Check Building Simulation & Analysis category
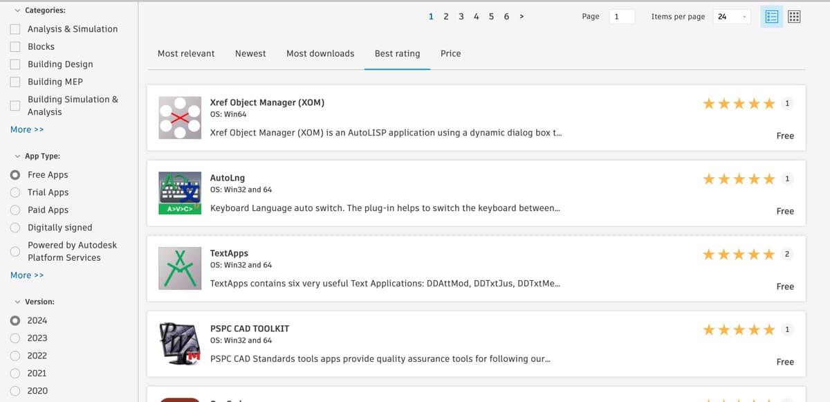Image resolution: width=830 pixels, height=402 pixels. point(15,106)
